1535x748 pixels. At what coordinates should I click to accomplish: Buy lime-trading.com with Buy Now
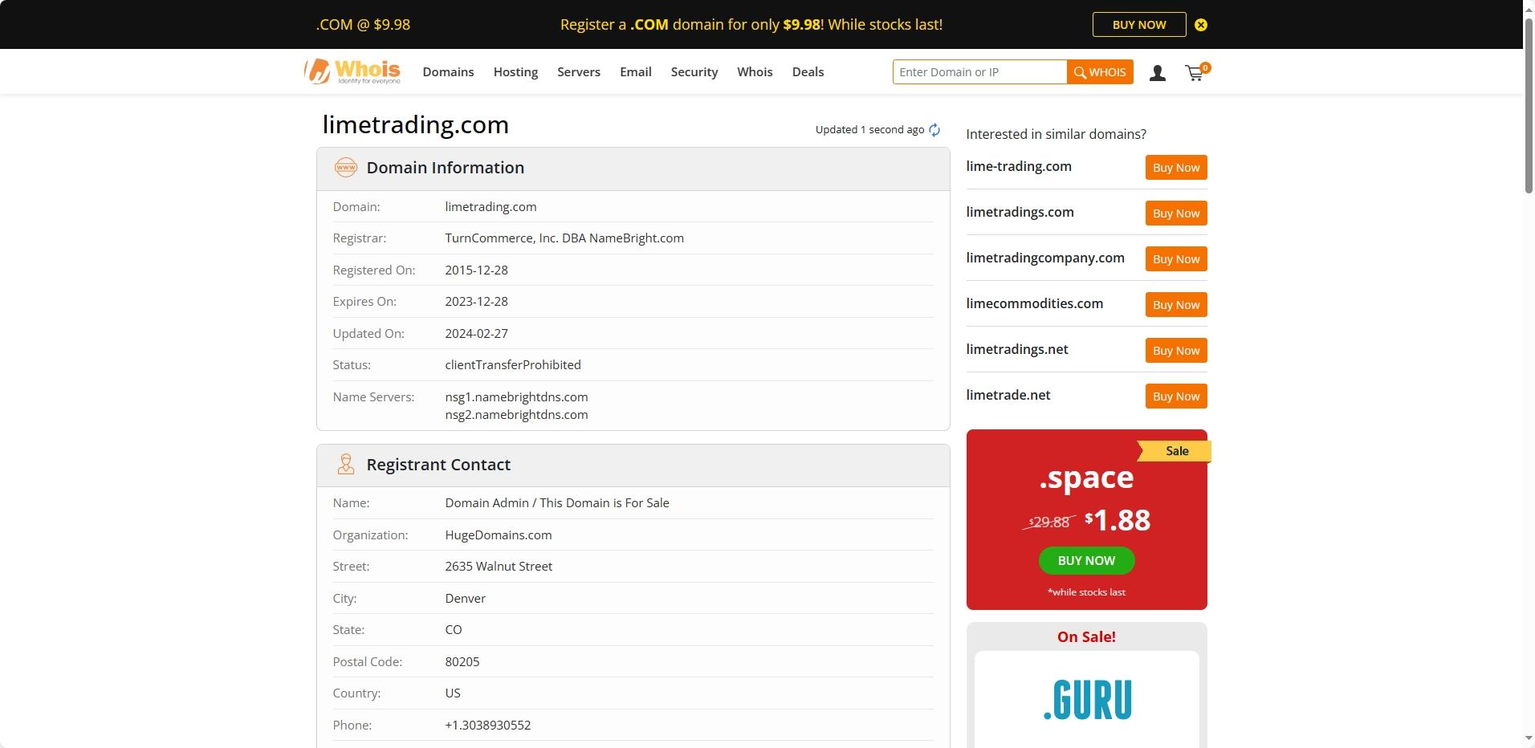(1176, 168)
